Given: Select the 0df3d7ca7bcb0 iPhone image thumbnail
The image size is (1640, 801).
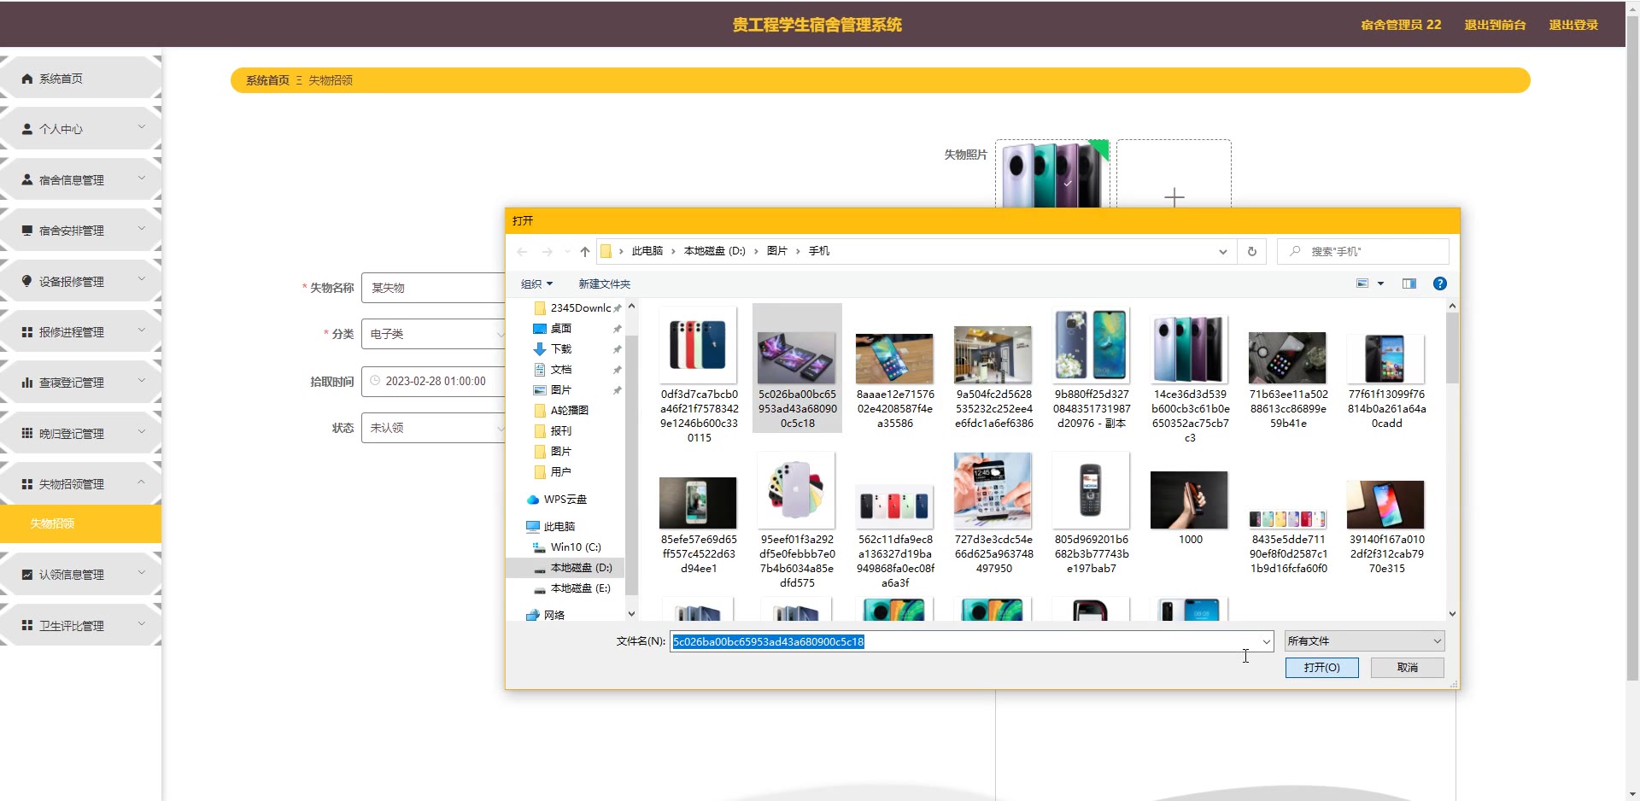Looking at the screenshot, I should click(699, 346).
